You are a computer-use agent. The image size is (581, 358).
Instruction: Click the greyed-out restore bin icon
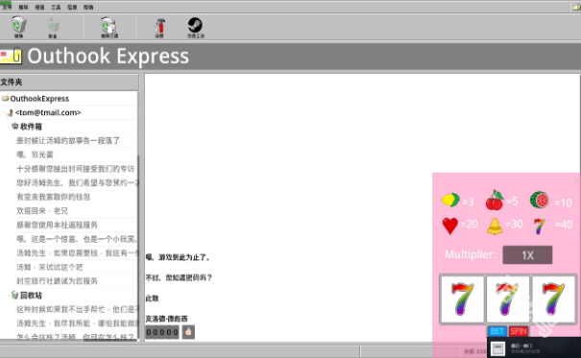pyautogui.click(x=53, y=25)
